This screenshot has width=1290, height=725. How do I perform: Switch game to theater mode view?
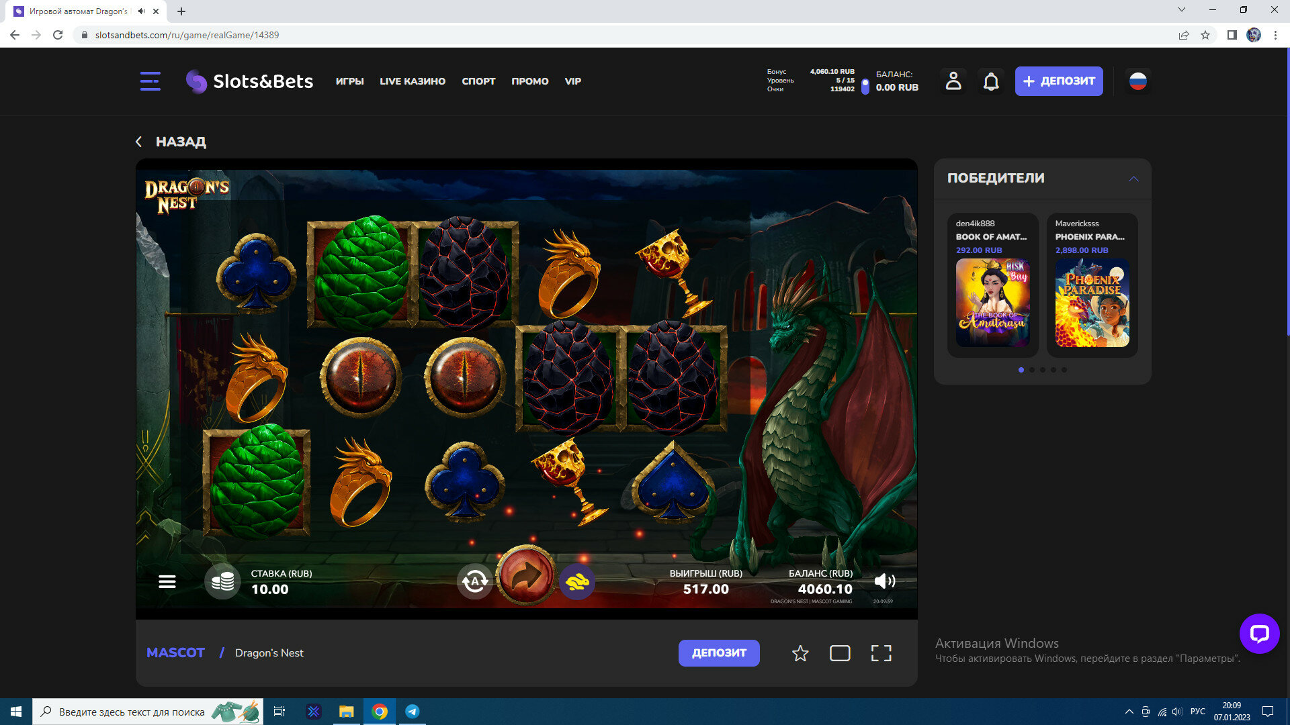(840, 653)
